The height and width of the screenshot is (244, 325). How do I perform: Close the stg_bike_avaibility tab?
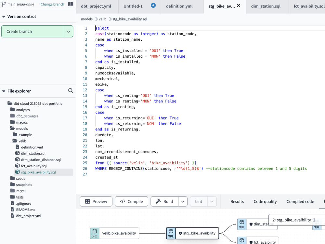239,6
